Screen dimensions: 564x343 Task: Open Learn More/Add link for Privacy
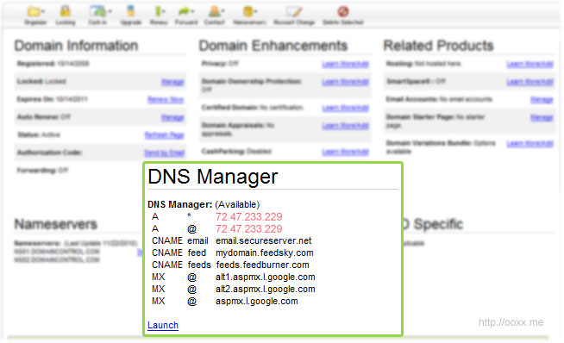[x=345, y=65]
